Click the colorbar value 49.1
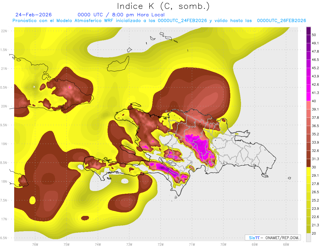 (315, 43)
